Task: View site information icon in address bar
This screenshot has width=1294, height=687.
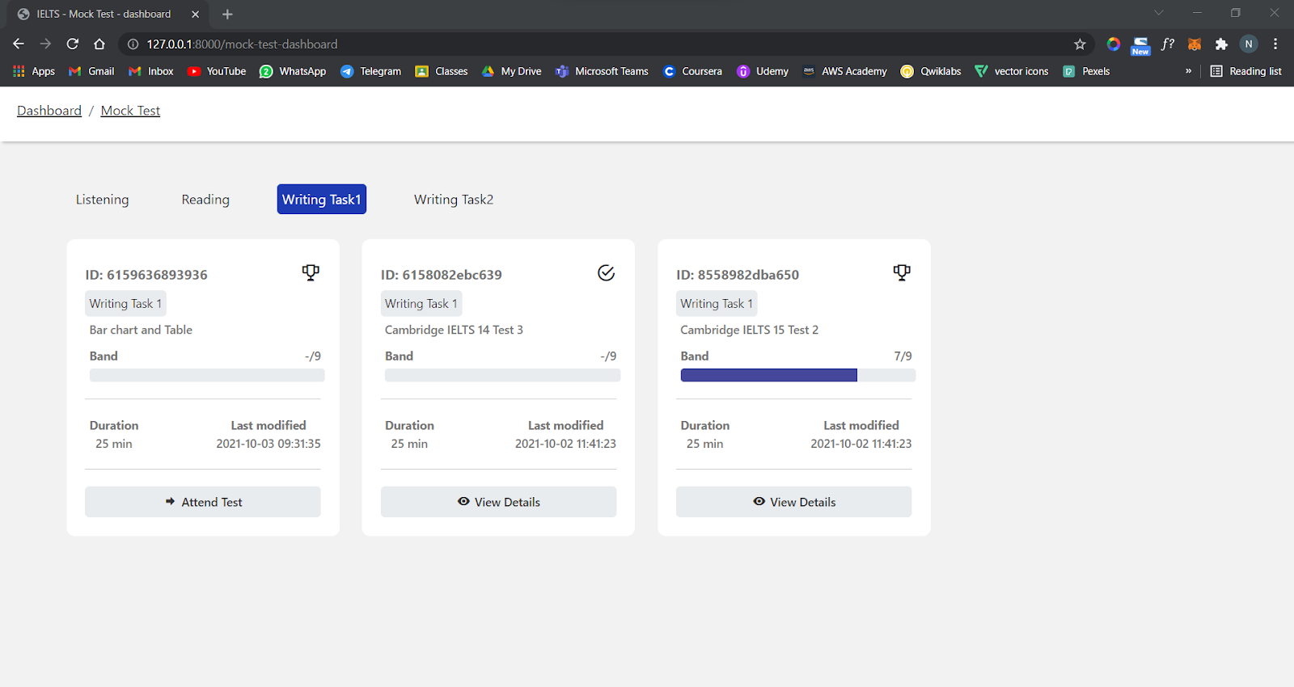Action: pyautogui.click(x=133, y=44)
